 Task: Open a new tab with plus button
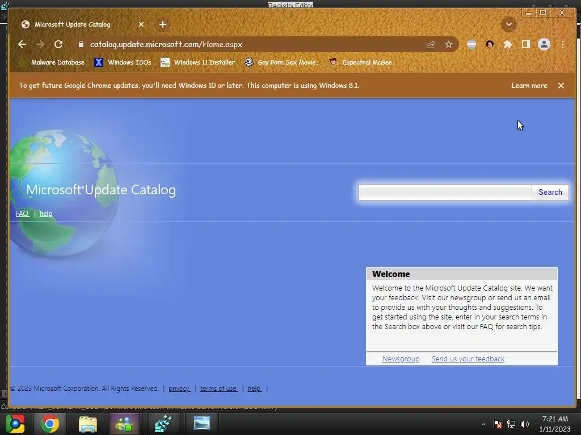[163, 24]
